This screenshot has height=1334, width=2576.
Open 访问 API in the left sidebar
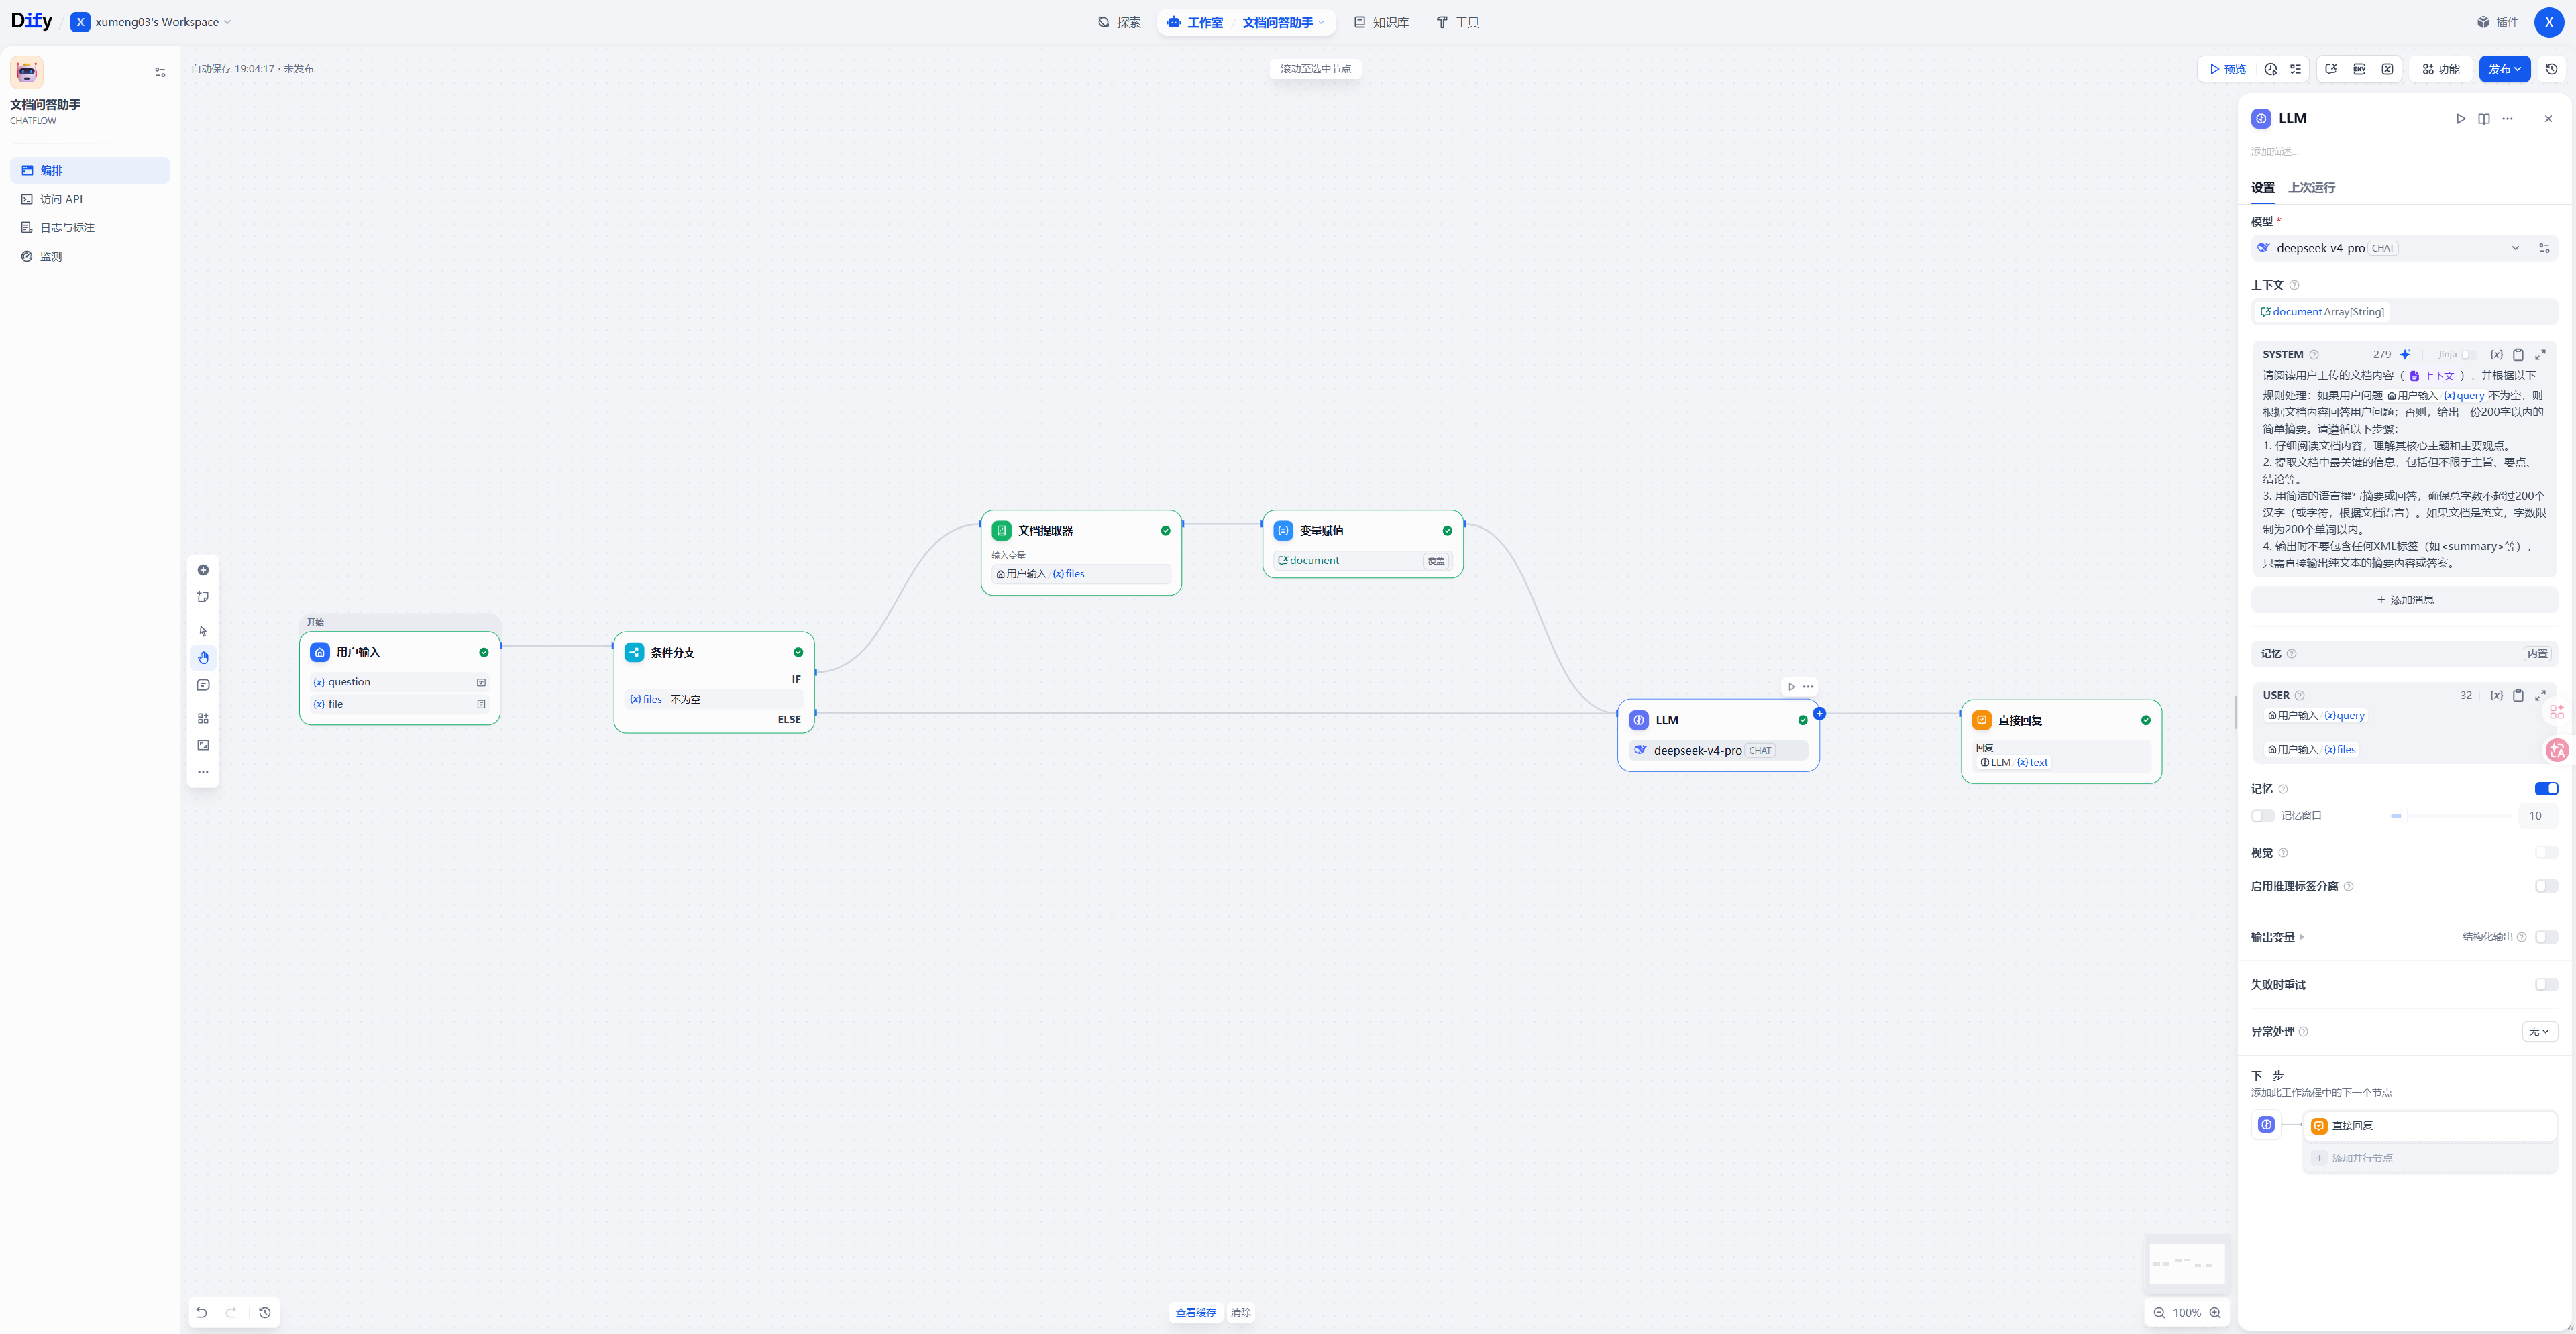point(90,199)
